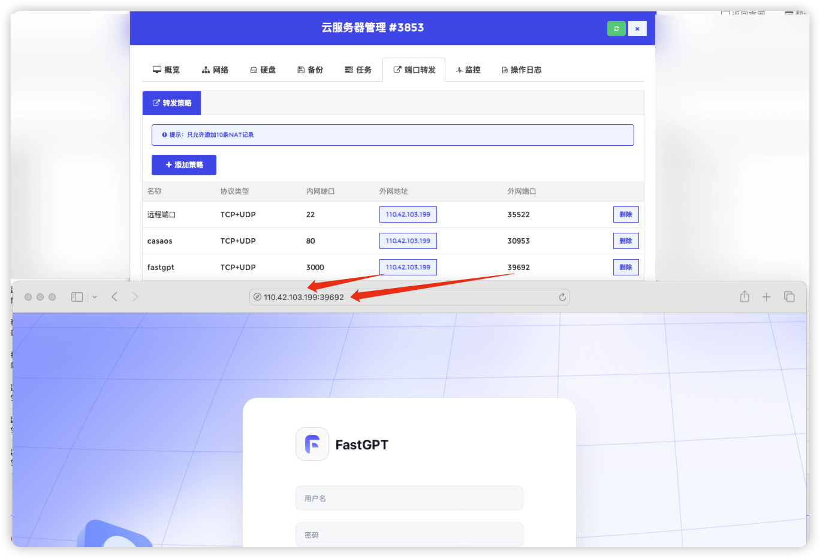Open the 硬盘 disk tab
This screenshot has height=558, width=820.
click(x=263, y=70)
